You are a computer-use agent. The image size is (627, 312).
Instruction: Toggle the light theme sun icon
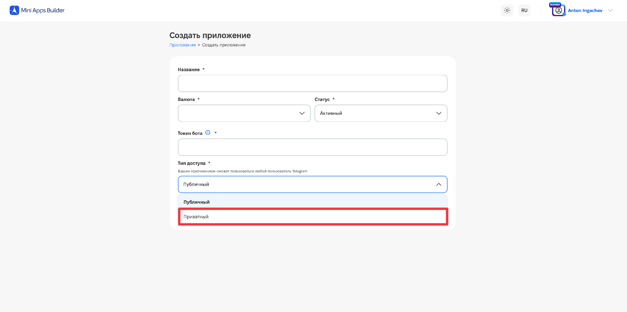(507, 10)
